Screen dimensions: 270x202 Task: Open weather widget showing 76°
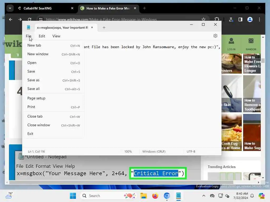coord(9,195)
